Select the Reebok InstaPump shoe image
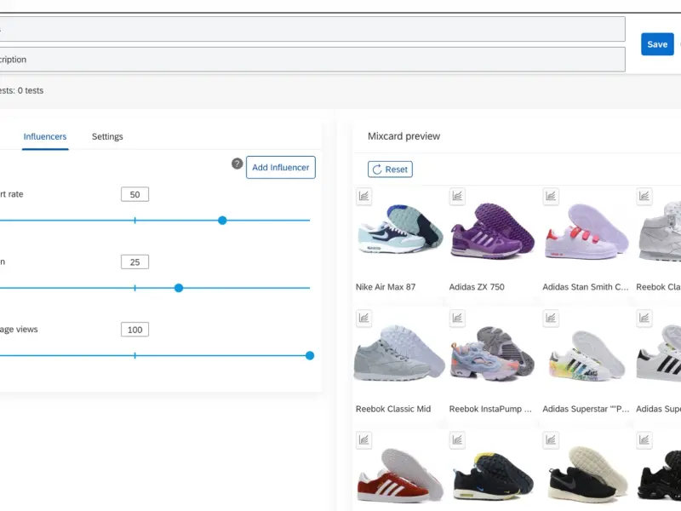Viewport: 681px width, 511px height. (493, 353)
